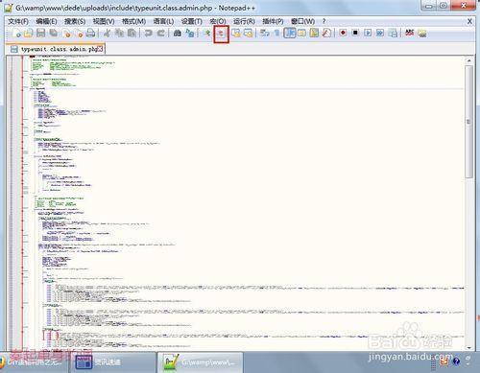Play back the recorded macro icon
Screen dimensions: 480x373
point(368,33)
